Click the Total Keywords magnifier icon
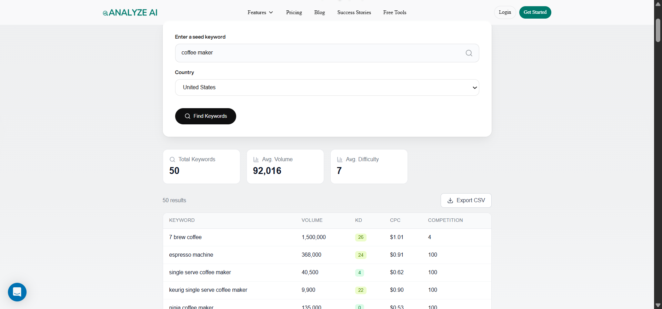This screenshot has width=662, height=309. (x=172, y=159)
